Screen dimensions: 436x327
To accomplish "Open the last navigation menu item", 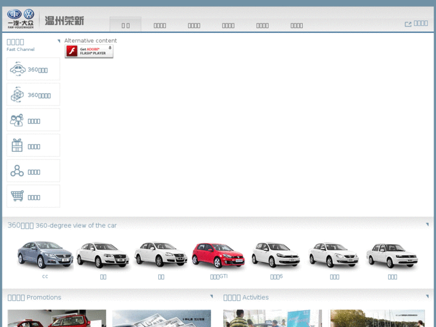I will 296,25.
